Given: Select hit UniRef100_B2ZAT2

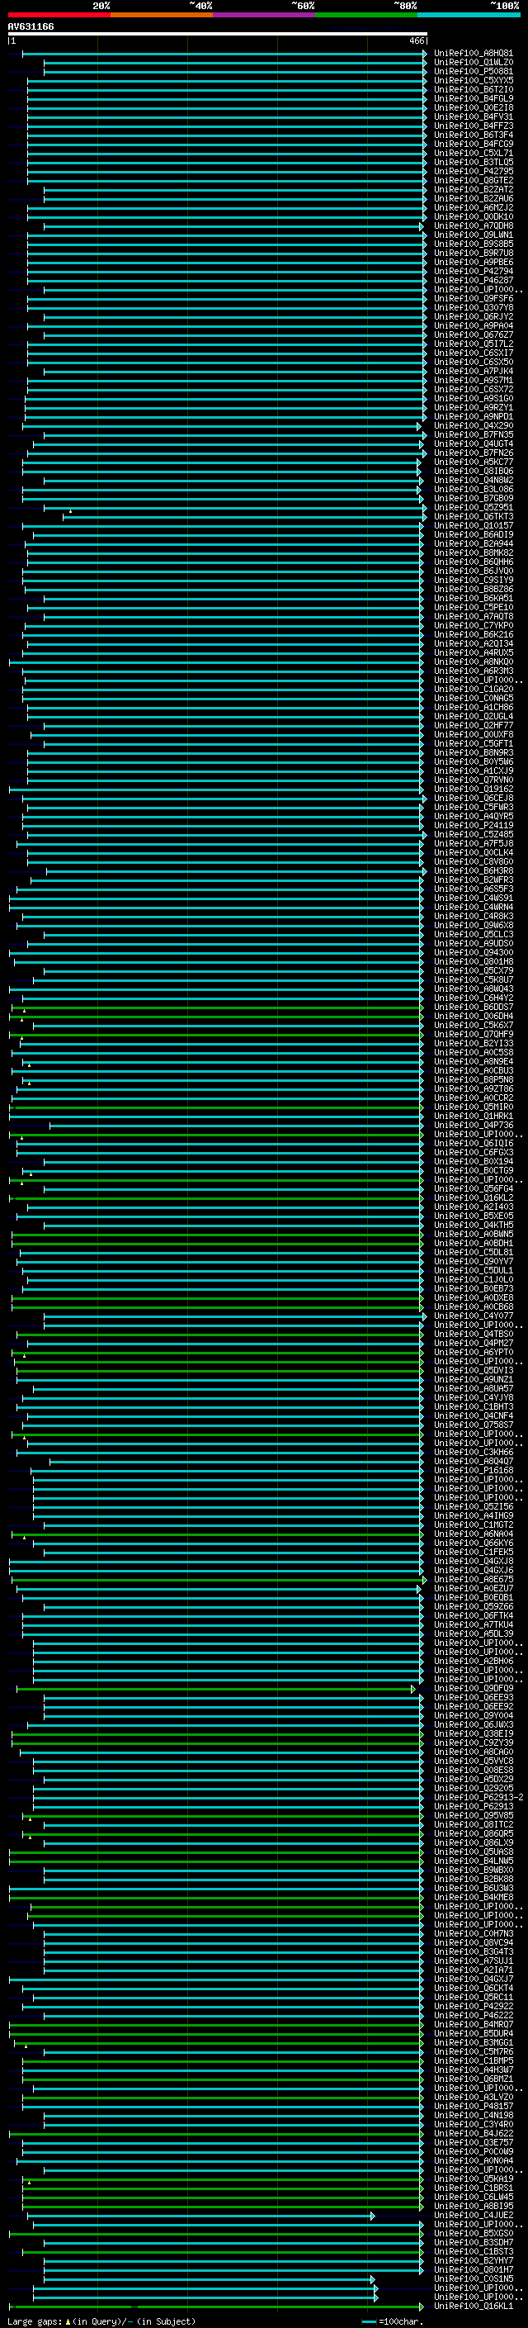Looking at the screenshot, I should click(x=473, y=189).
